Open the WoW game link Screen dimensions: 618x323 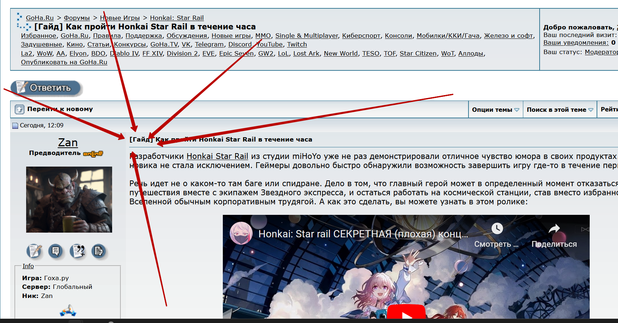coord(45,53)
